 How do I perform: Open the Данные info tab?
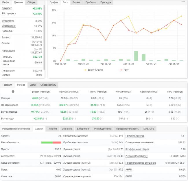[18, 2]
